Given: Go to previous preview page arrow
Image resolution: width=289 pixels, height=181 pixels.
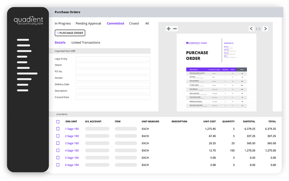Looking at the screenshot, I should click(x=251, y=29).
